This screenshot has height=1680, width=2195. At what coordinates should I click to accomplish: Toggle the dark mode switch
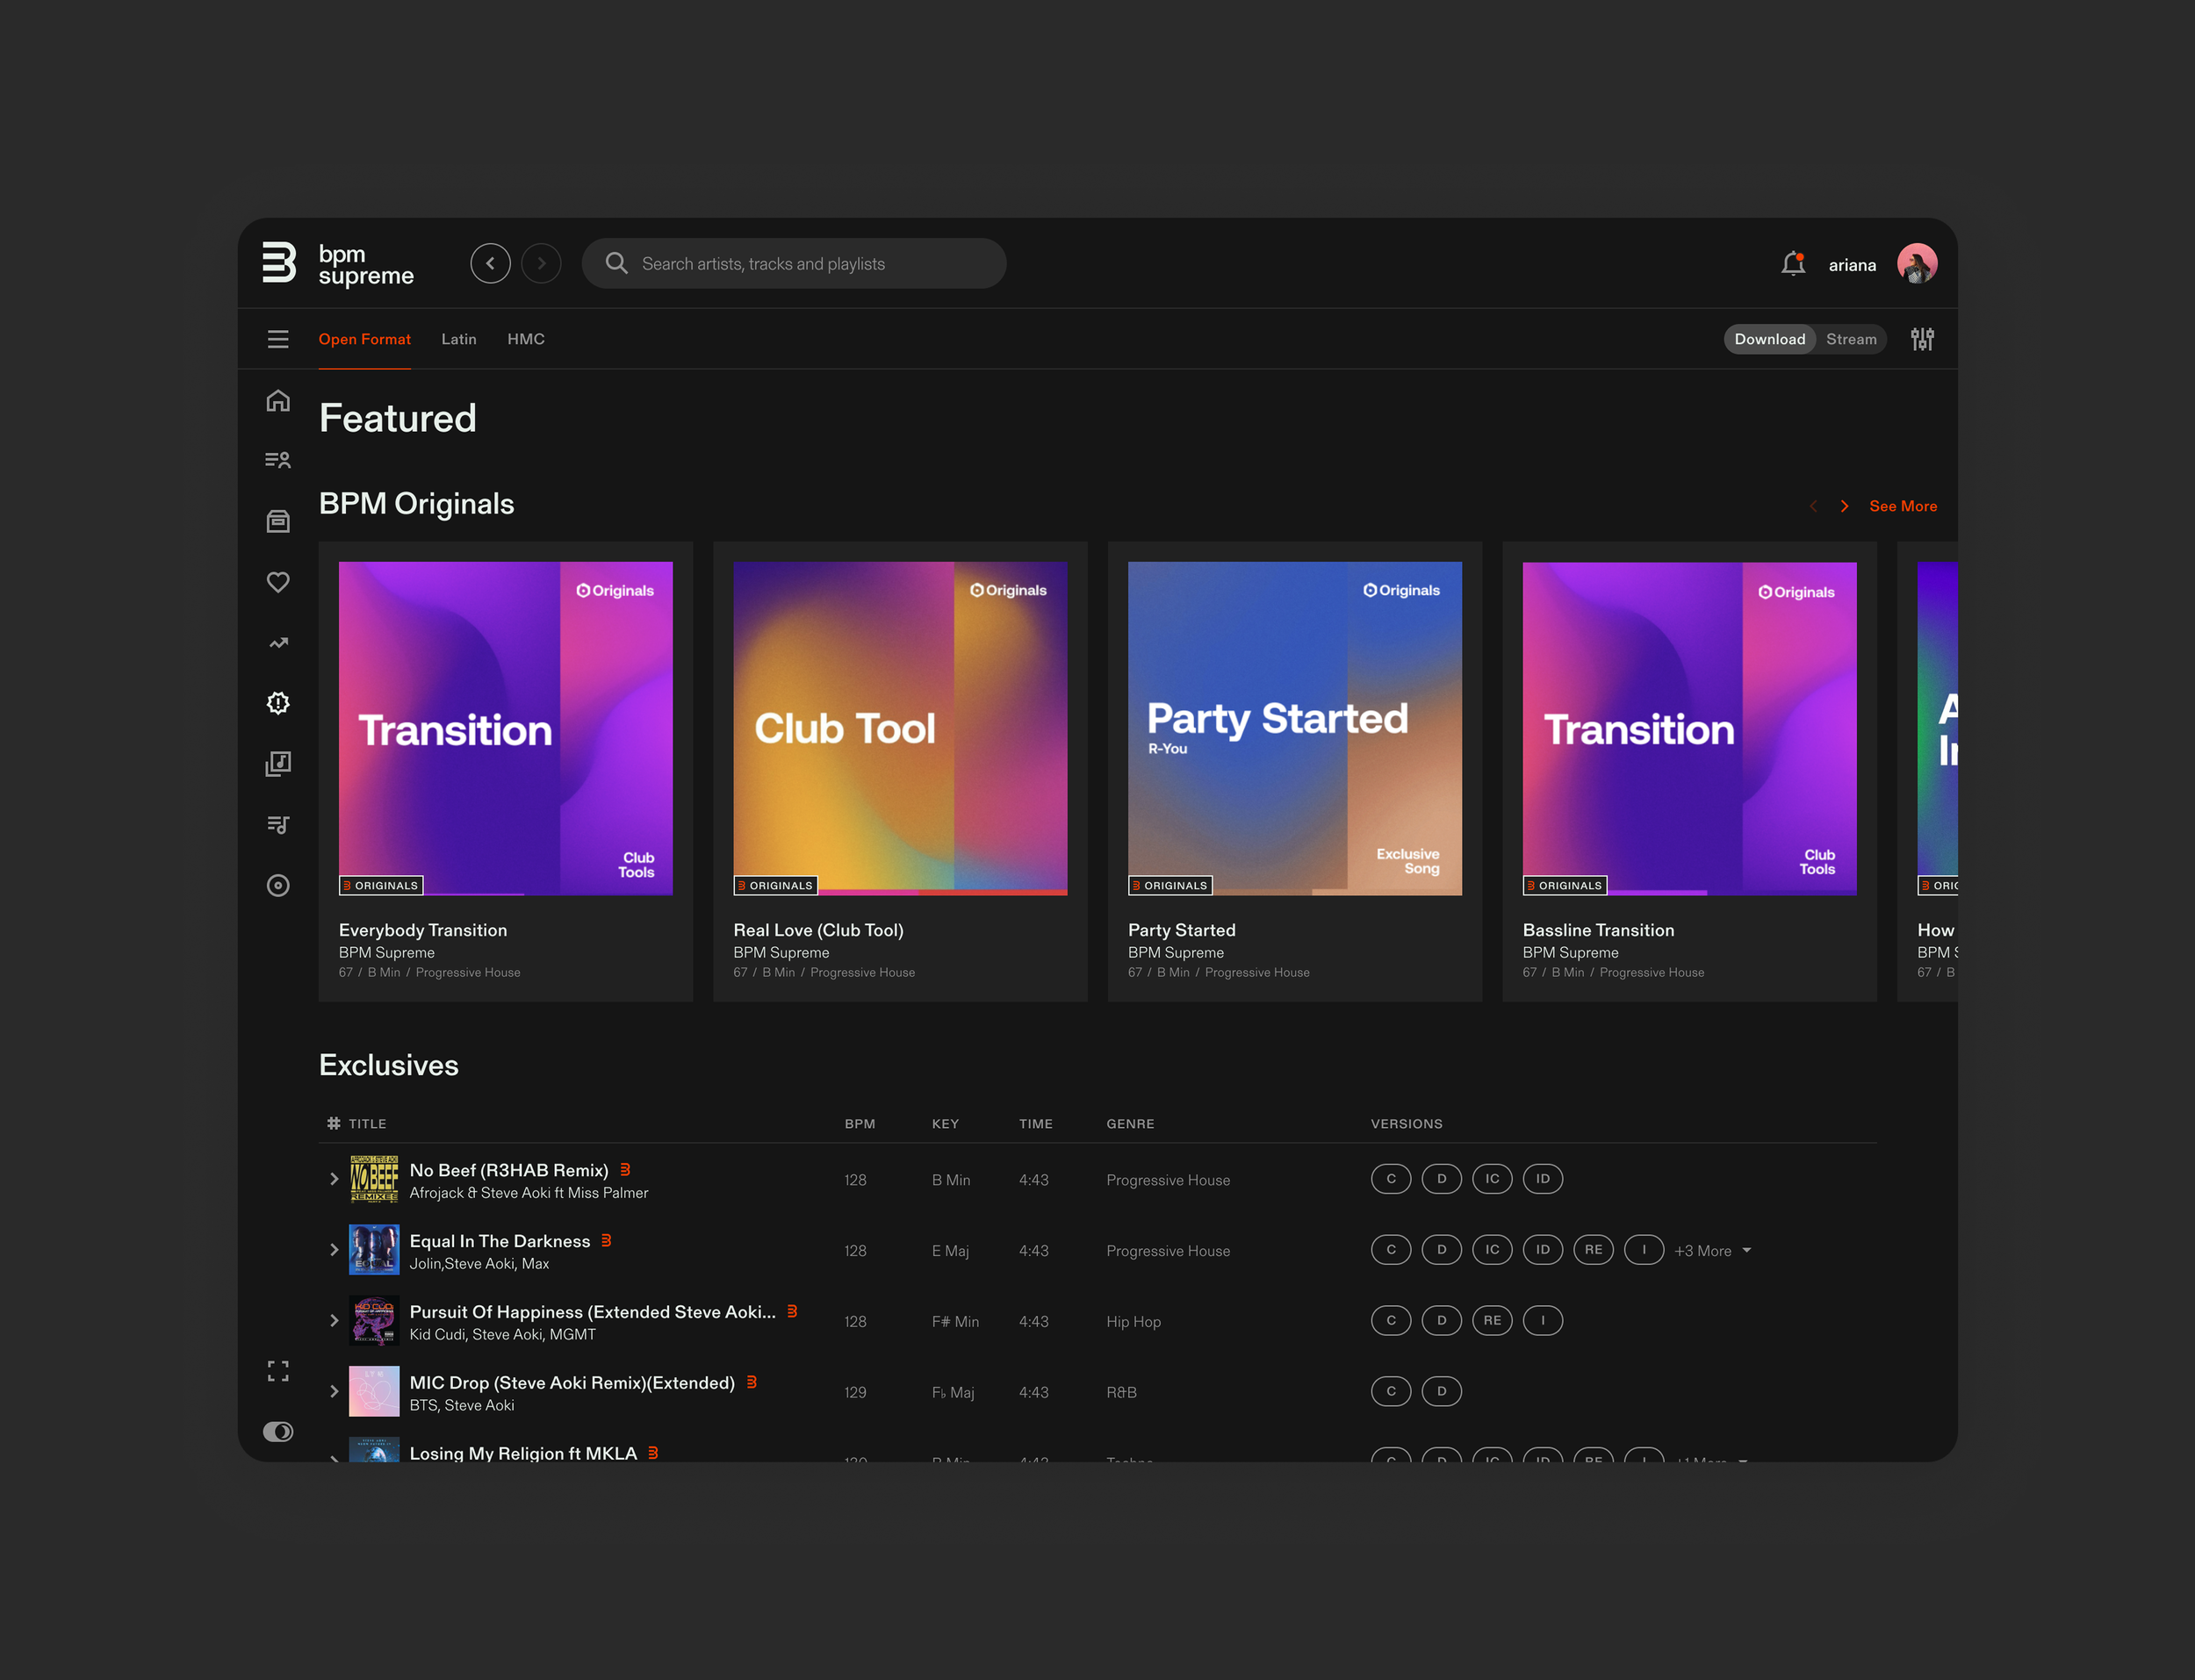point(278,1432)
